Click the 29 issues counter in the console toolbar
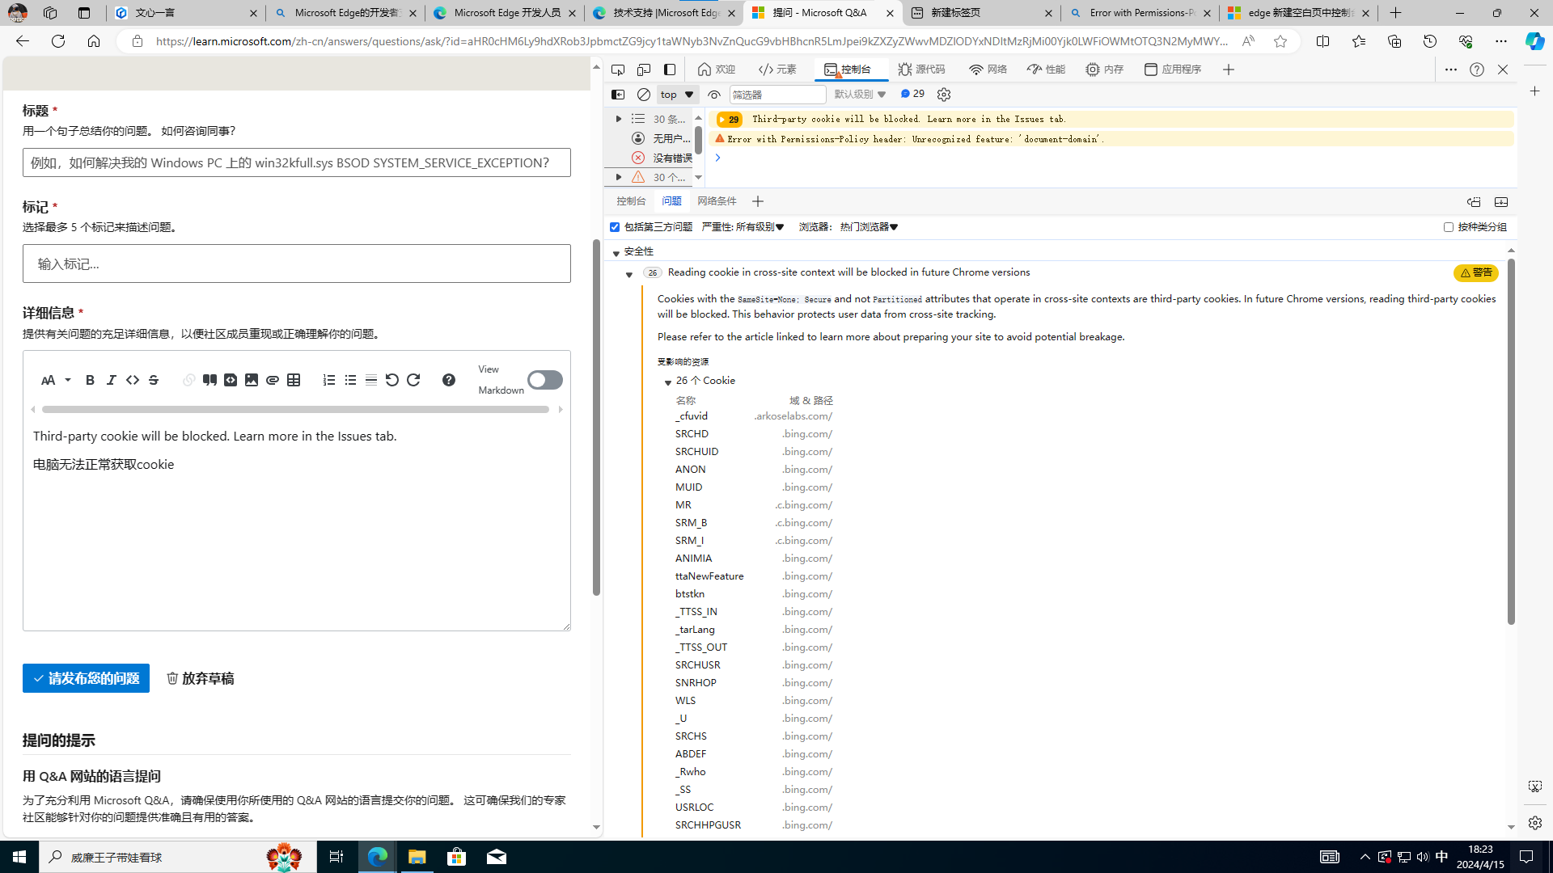 pos(912,94)
